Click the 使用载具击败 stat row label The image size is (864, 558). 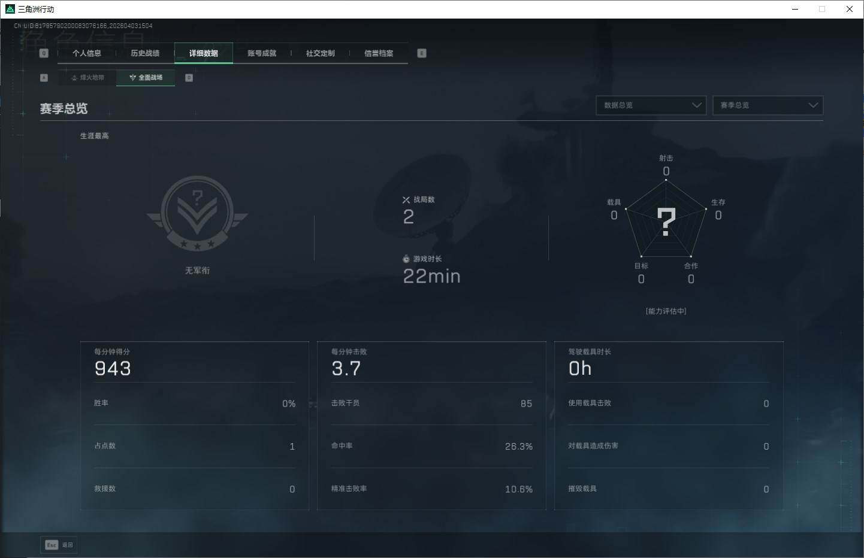(590, 404)
